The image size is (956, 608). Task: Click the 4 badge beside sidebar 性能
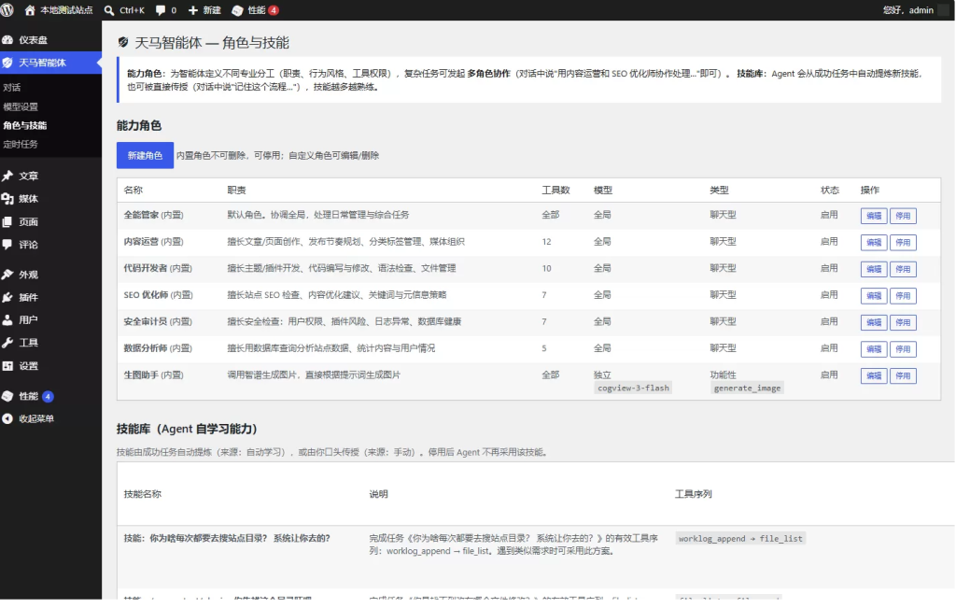tap(48, 396)
